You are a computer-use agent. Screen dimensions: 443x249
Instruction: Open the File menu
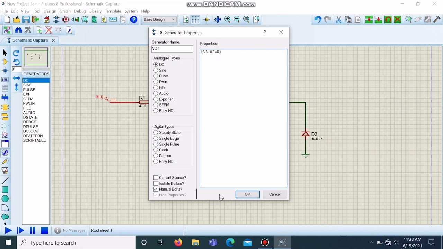[x=4, y=11]
